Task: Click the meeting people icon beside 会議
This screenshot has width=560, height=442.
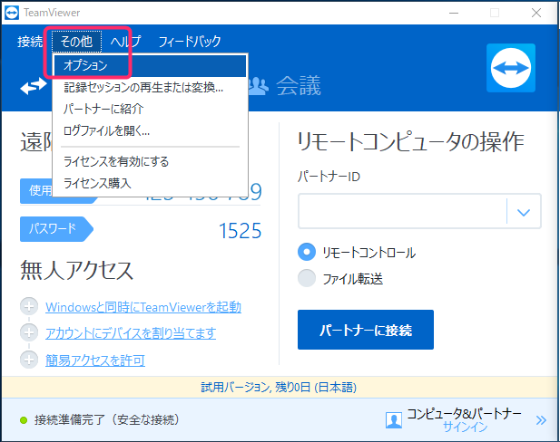Action: [x=258, y=86]
